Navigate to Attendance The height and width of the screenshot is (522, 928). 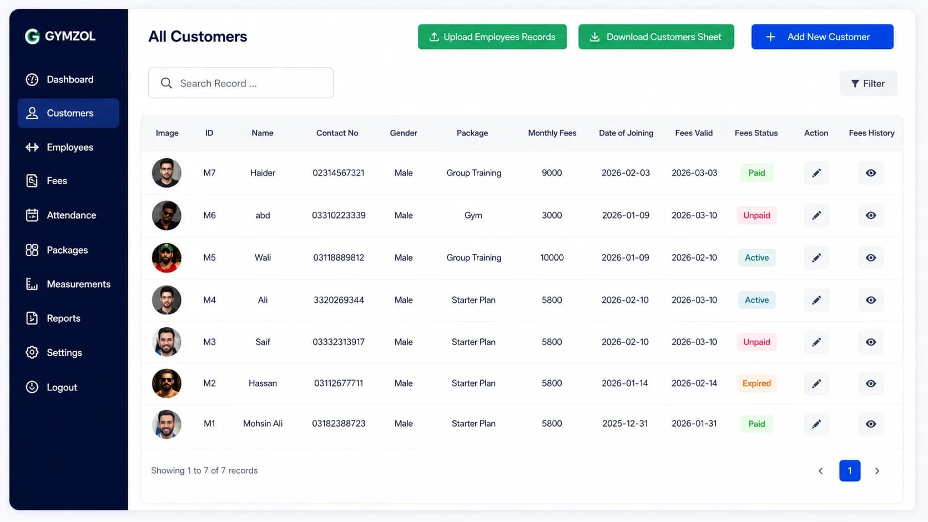pyautogui.click(x=68, y=215)
